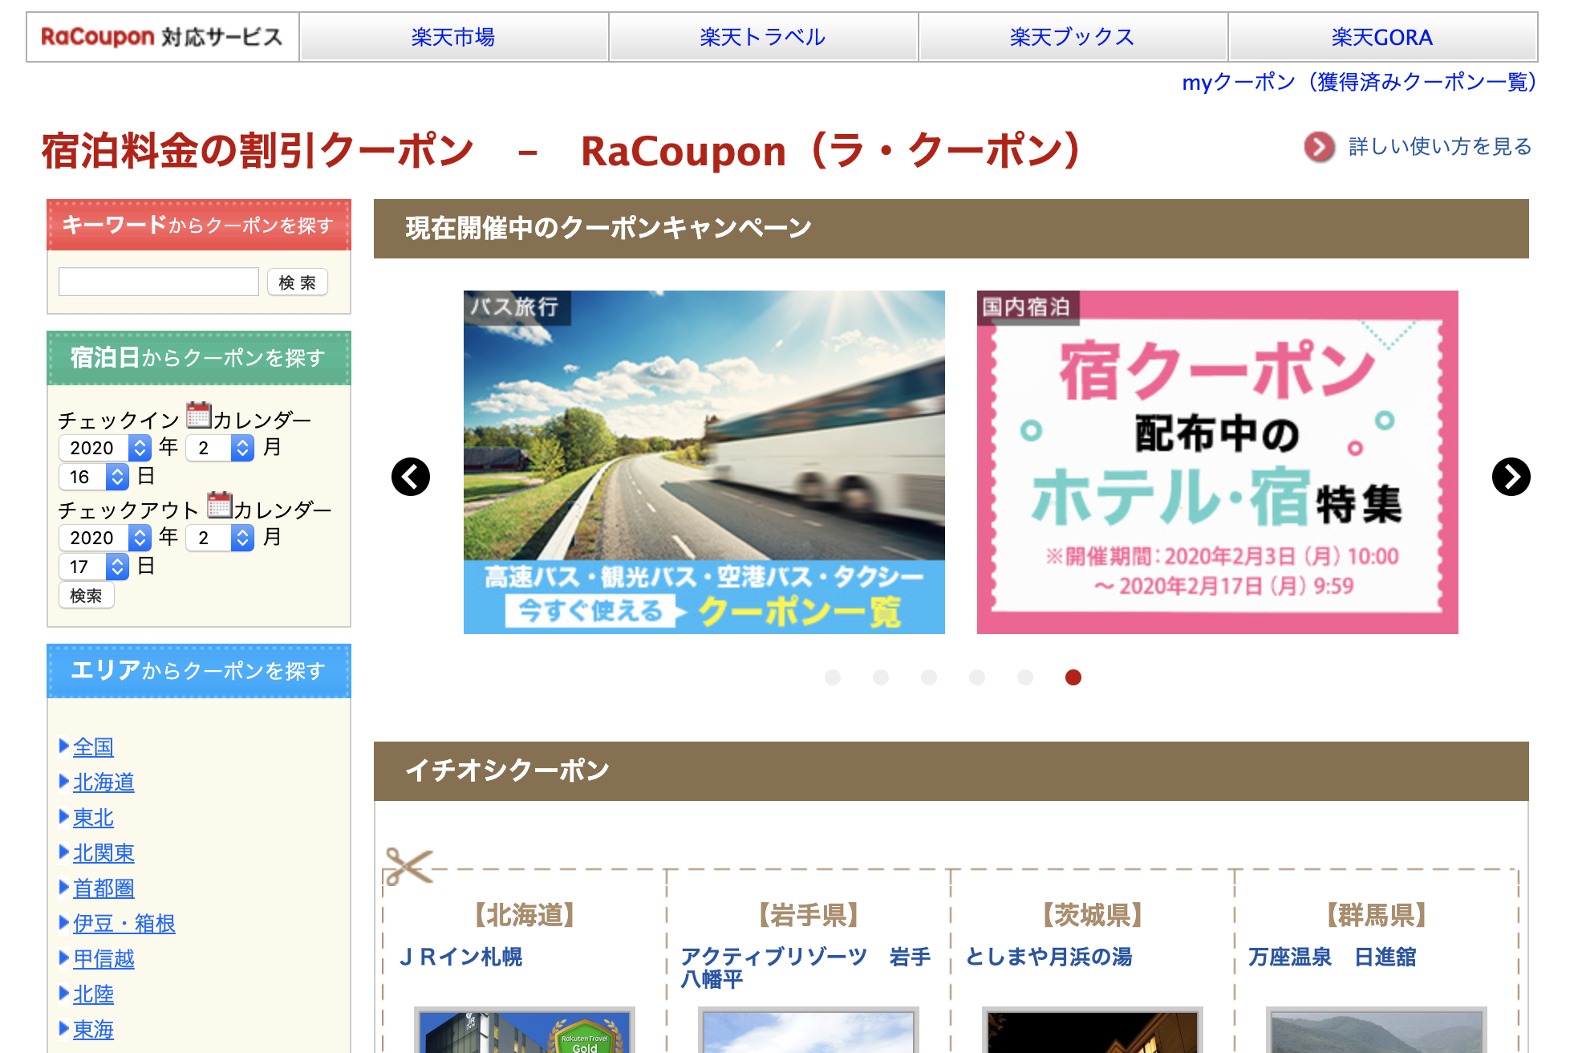Open the check-out day dropdown showing 17

[94, 567]
